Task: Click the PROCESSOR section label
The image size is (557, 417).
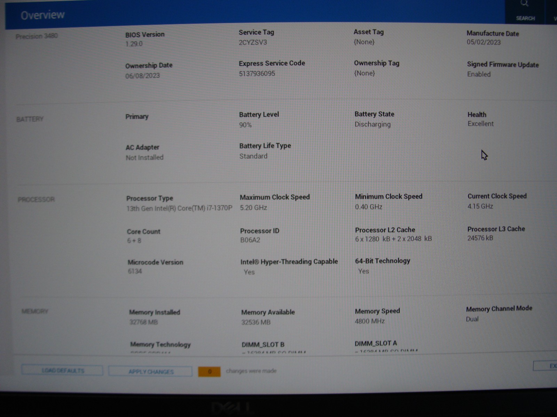Action: (x=36, y=199)
